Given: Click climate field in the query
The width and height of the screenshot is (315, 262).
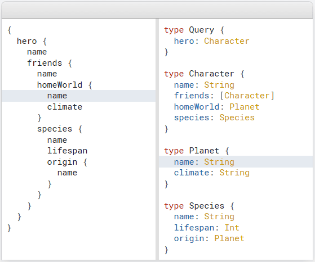Looking at the screenshot, I should pos(65,107).
